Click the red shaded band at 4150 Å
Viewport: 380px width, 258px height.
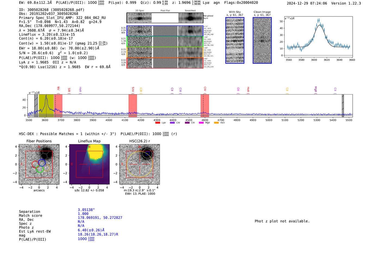coord(133,106)
